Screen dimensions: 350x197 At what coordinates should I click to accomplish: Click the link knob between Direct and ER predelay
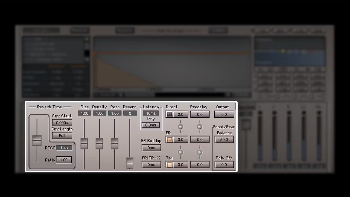click(200, 127)
